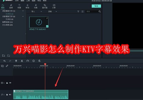Open the 效果 effects tab
The height and width of the screenshot is (100, 143).
36,6
